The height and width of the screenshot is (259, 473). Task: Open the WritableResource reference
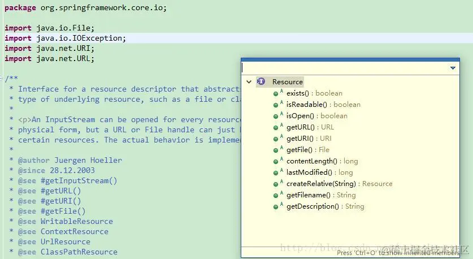77,221
